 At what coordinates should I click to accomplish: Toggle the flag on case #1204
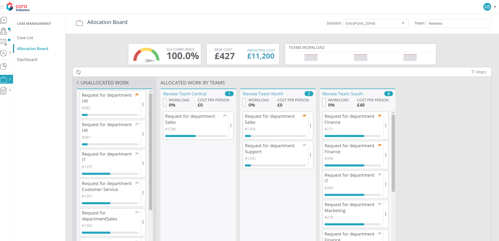(x=304, y=116)
